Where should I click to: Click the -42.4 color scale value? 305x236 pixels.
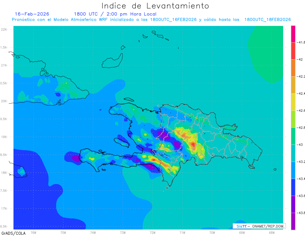pyautogui.click(x=301, y=93)
